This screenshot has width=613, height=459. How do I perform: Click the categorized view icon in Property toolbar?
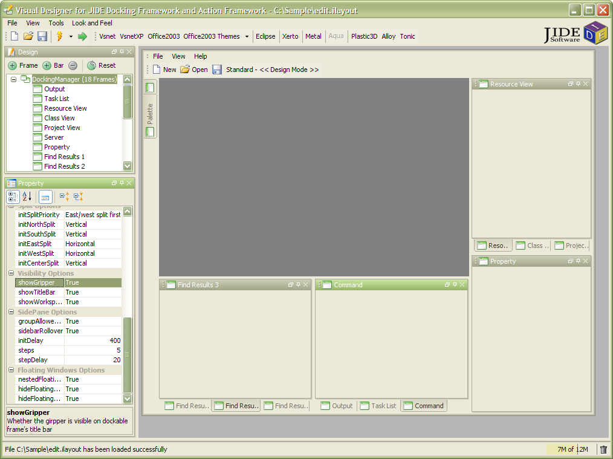coord(13,197)
